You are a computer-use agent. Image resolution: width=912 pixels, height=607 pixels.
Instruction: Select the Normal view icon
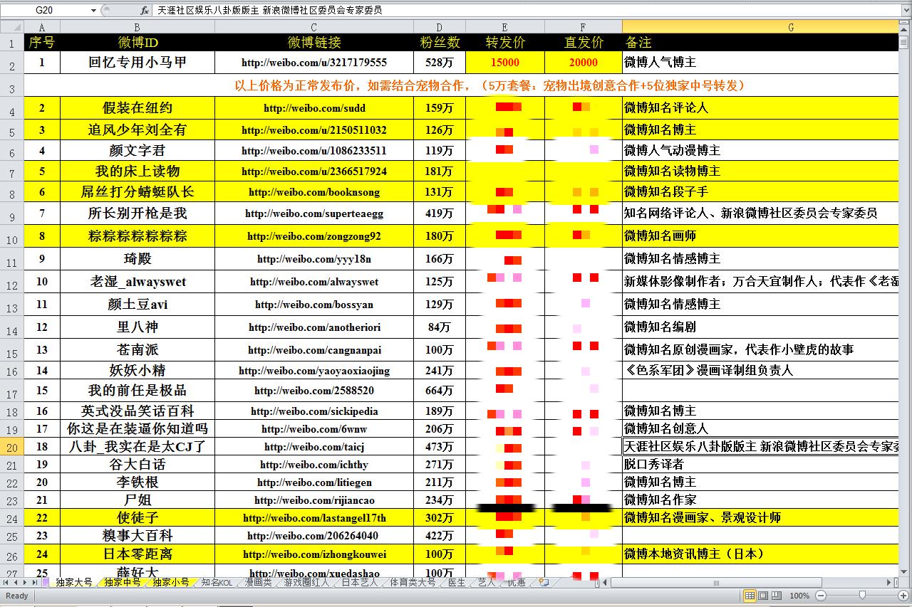click(x=750, y=595)
